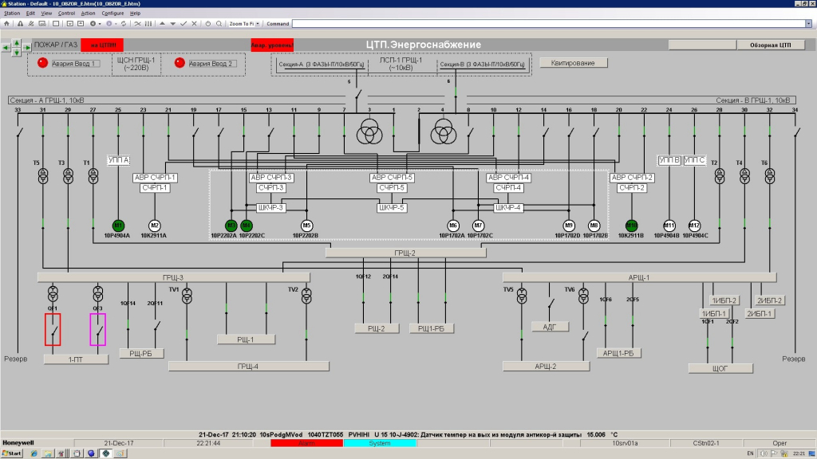Toggle the red-boxed QF1 breaker switch

click(x=53, y=329)
